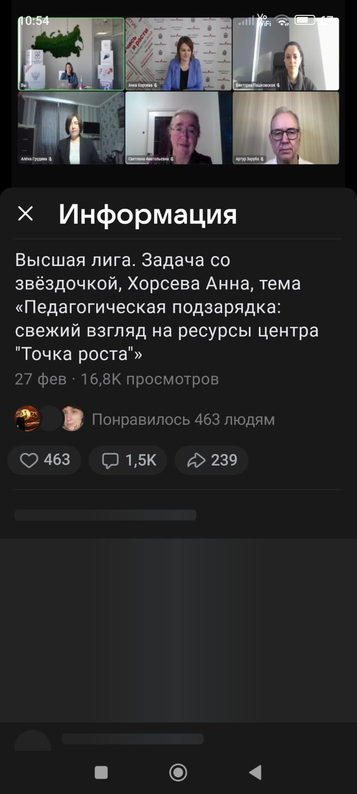Tap the 27 фев views count line

[117, 379]
